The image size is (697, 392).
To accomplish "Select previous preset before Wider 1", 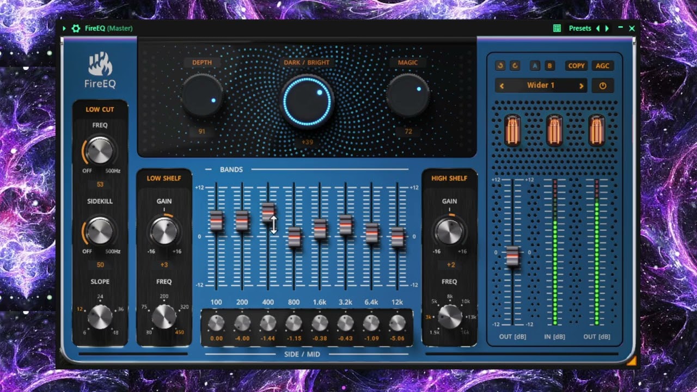I will click(x=502, y=86).
